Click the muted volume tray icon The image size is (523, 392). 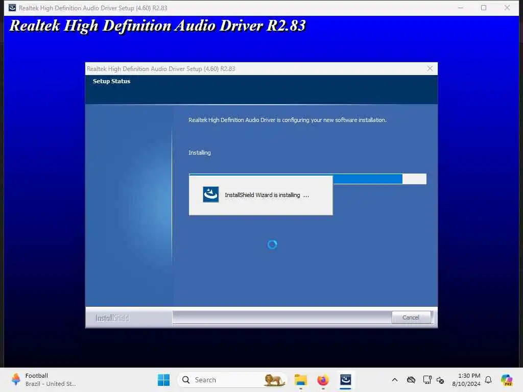coord(440,380)
